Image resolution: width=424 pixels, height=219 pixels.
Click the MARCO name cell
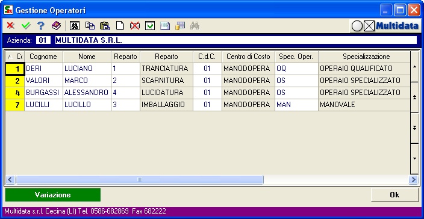tap(87, 81)
